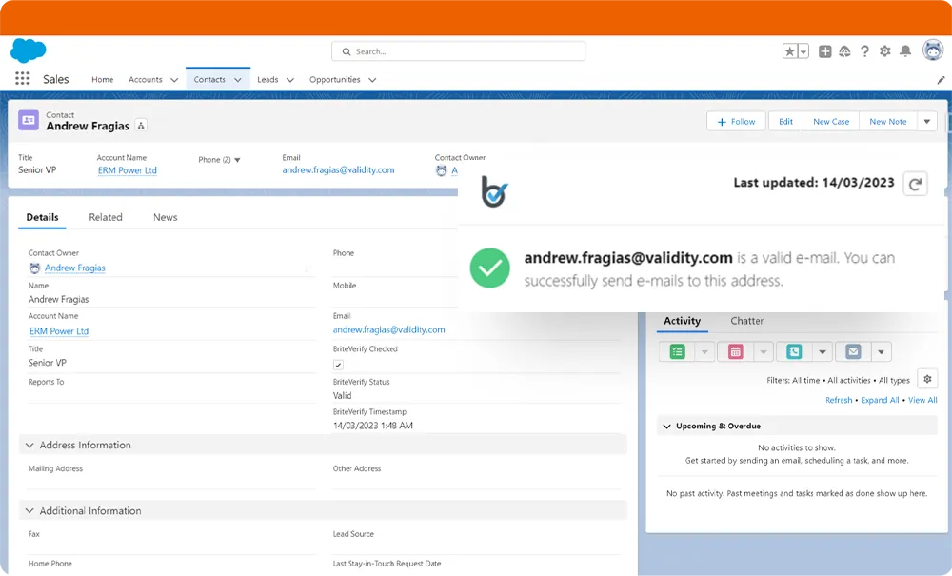Image resolution: width=952 pixels, height=576 pixels.
Task: Click the green valid checkmark icon
Action: click(x=489, y=268)
